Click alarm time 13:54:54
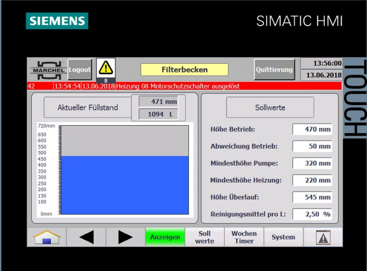The image size is (367, 271). [x=67, y=86]
